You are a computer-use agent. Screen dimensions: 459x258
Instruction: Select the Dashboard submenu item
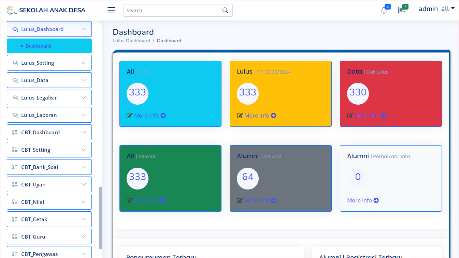pos(49,46)
